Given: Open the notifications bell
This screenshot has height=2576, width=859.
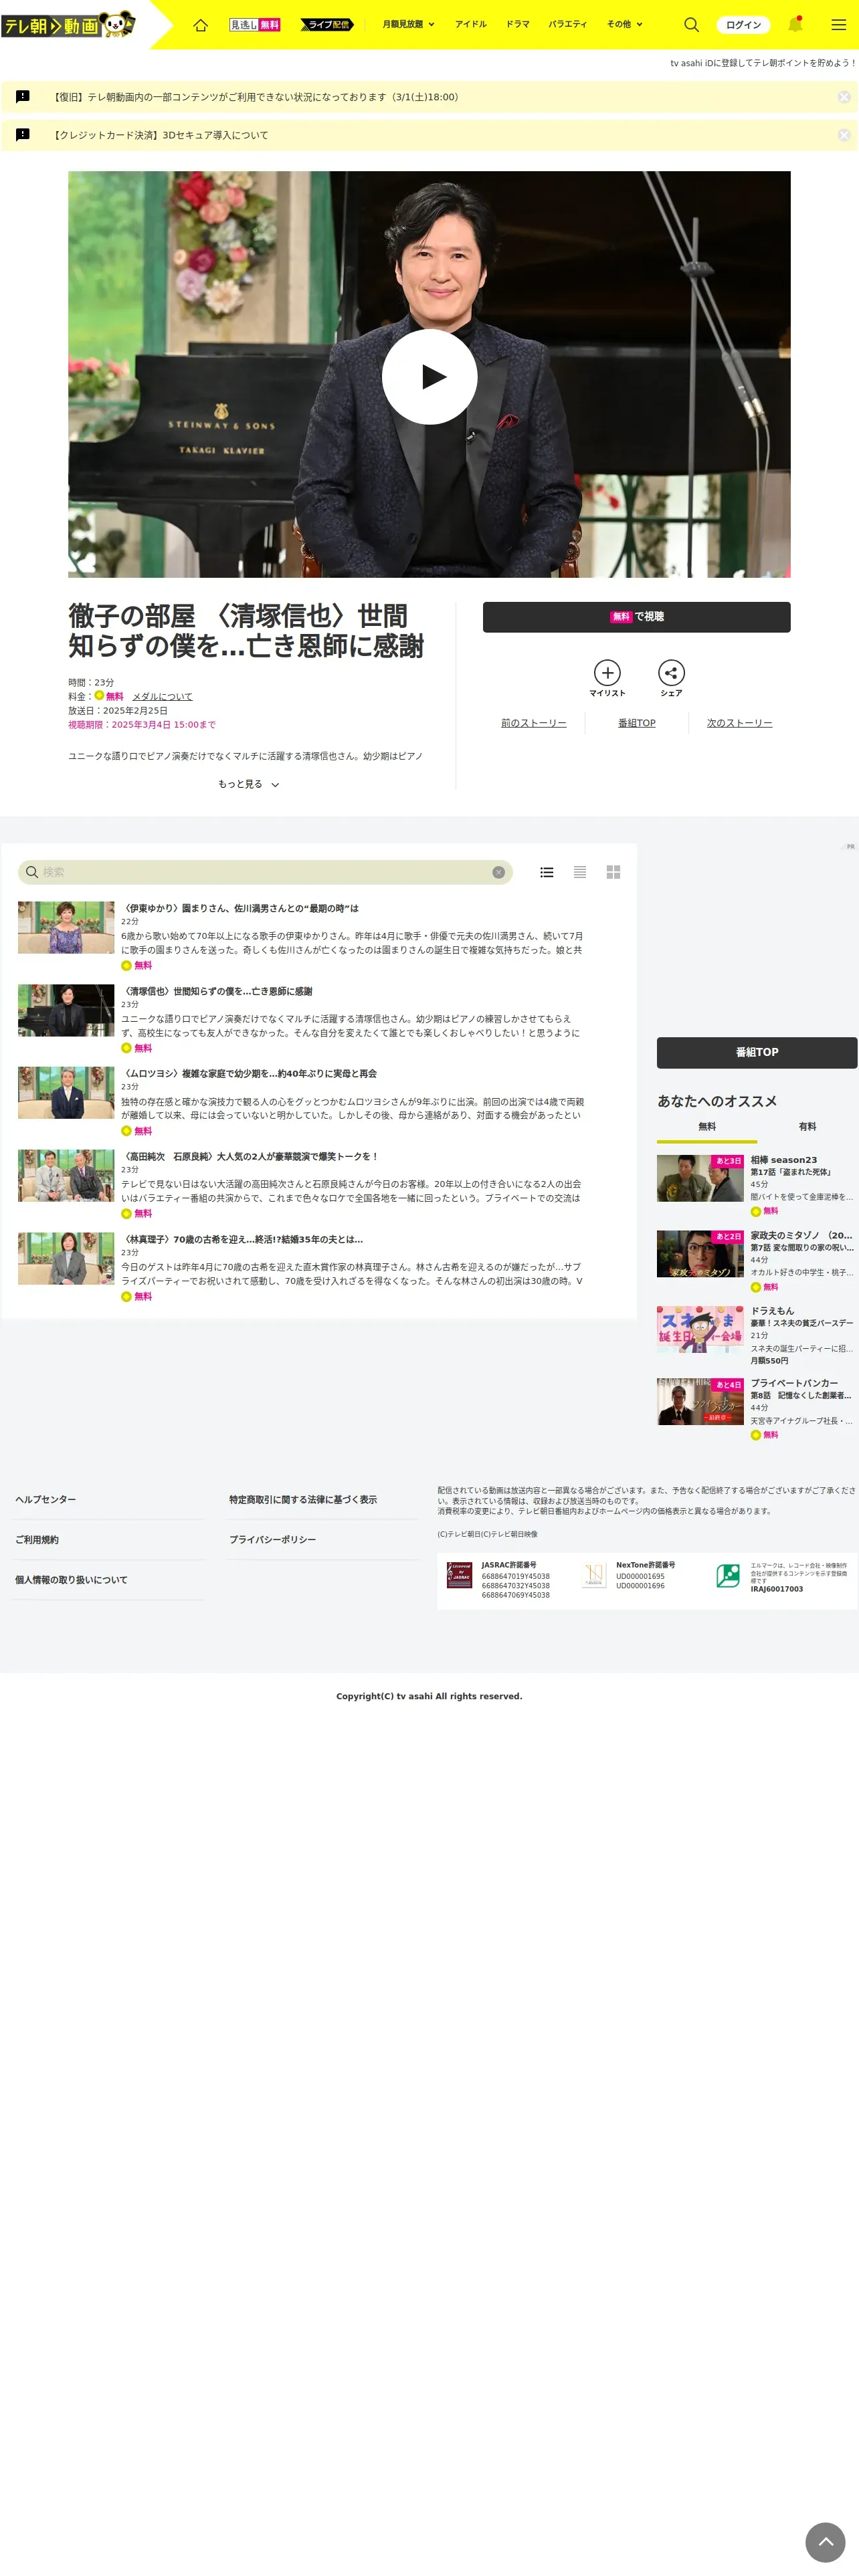Looking at the screenshot, I should (x=795, y=24).
